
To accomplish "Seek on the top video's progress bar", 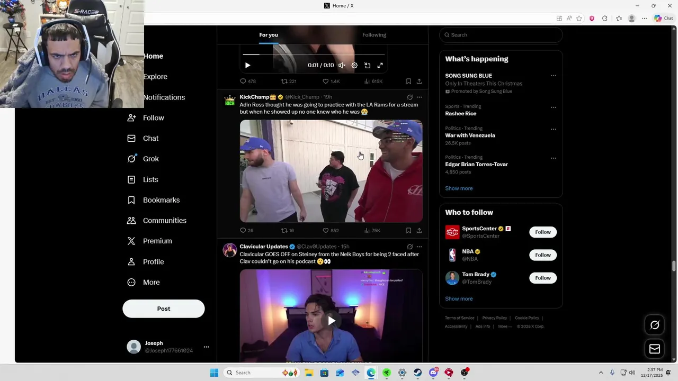I will pos(314,54).
